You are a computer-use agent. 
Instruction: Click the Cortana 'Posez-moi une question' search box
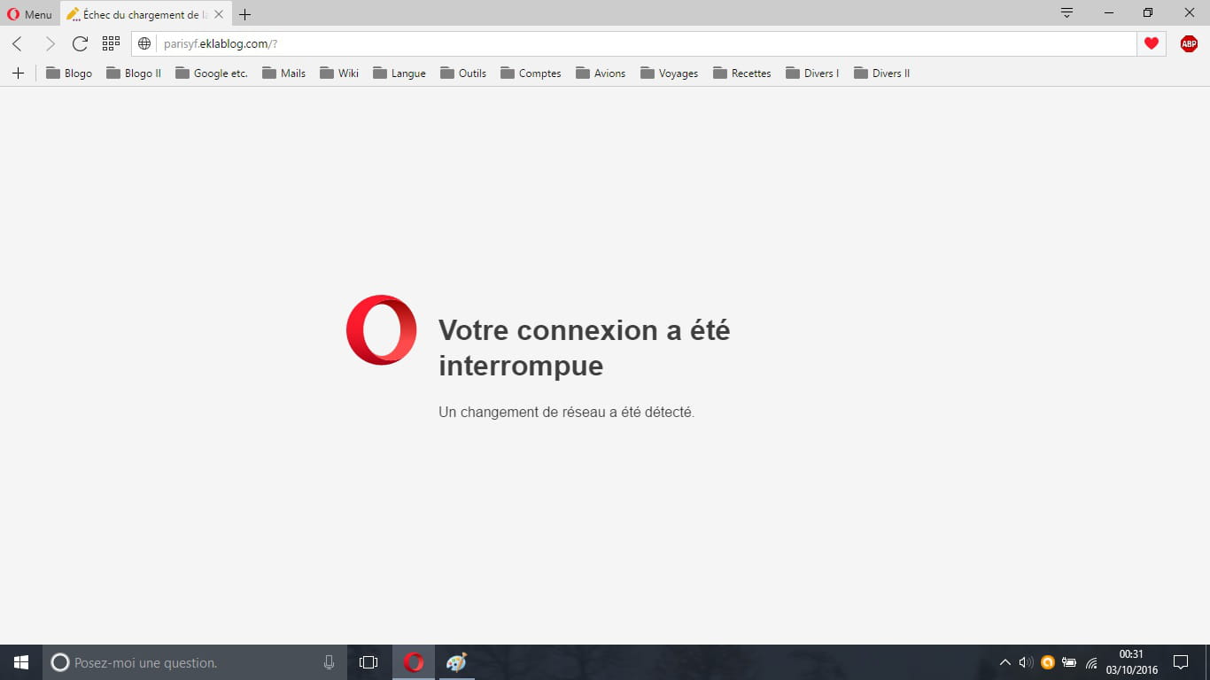click(x=195, y=662)
